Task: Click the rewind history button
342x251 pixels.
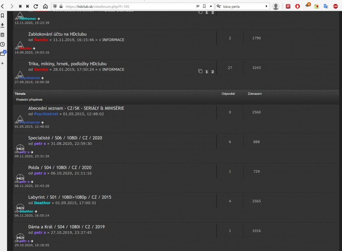Action: coord(20,7)
